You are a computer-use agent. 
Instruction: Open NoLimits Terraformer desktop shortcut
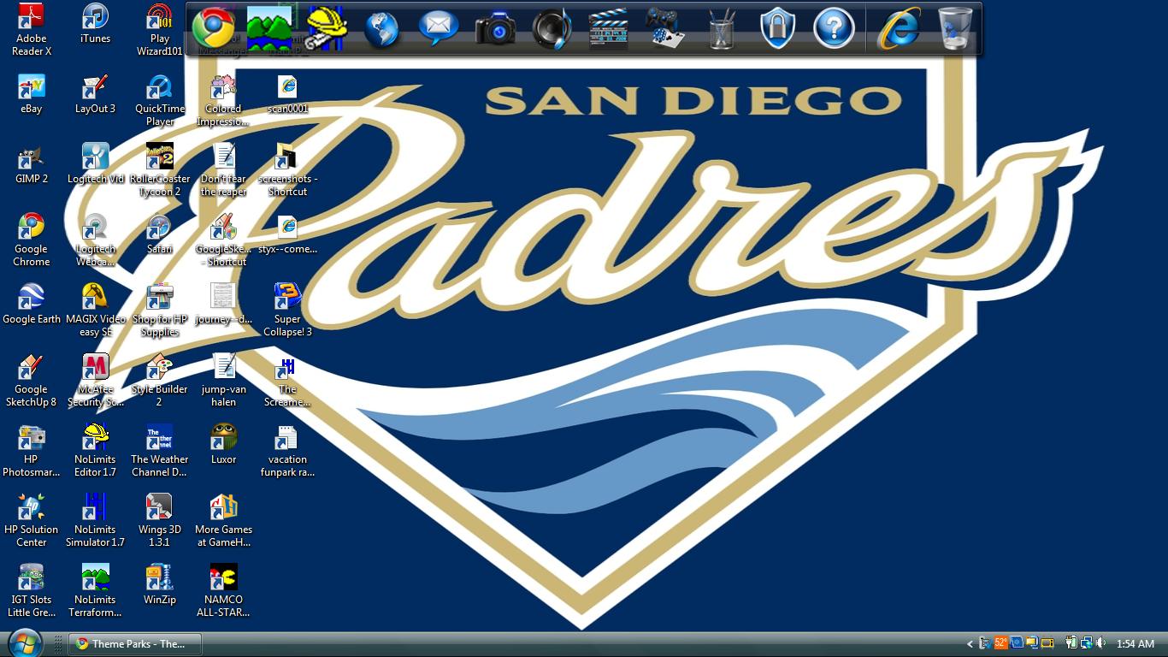tap(95, 591)
